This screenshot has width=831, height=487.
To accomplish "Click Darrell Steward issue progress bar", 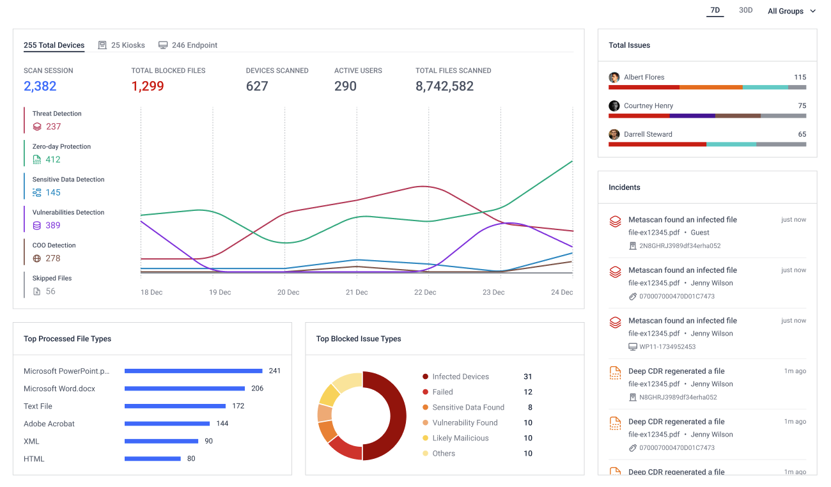I will [x=708, y=144].
